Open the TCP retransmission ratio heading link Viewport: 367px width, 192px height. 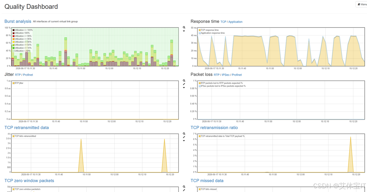coord(214,128)
